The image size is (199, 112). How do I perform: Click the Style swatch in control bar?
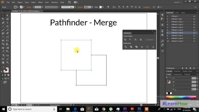click(x=100, y=7)
